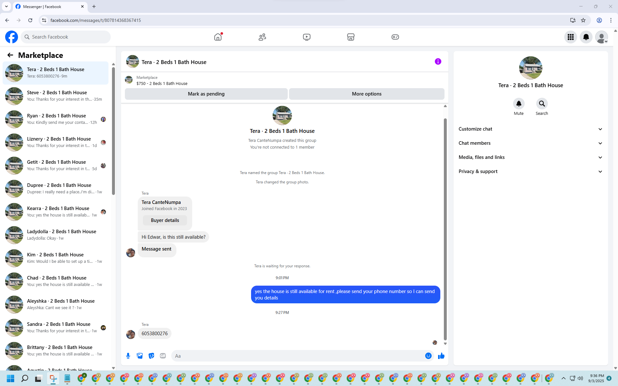The height and width of the screenshot is (386, 618).
Task: Open the Dupree · 2 Beds 1 Bath House chat
Action: click(x=55, y=188)
